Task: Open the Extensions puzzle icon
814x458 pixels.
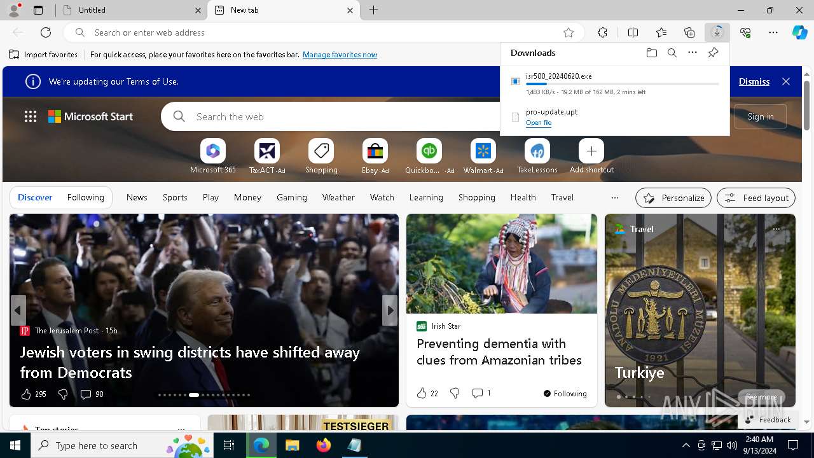Action: [x=602, y=32]
